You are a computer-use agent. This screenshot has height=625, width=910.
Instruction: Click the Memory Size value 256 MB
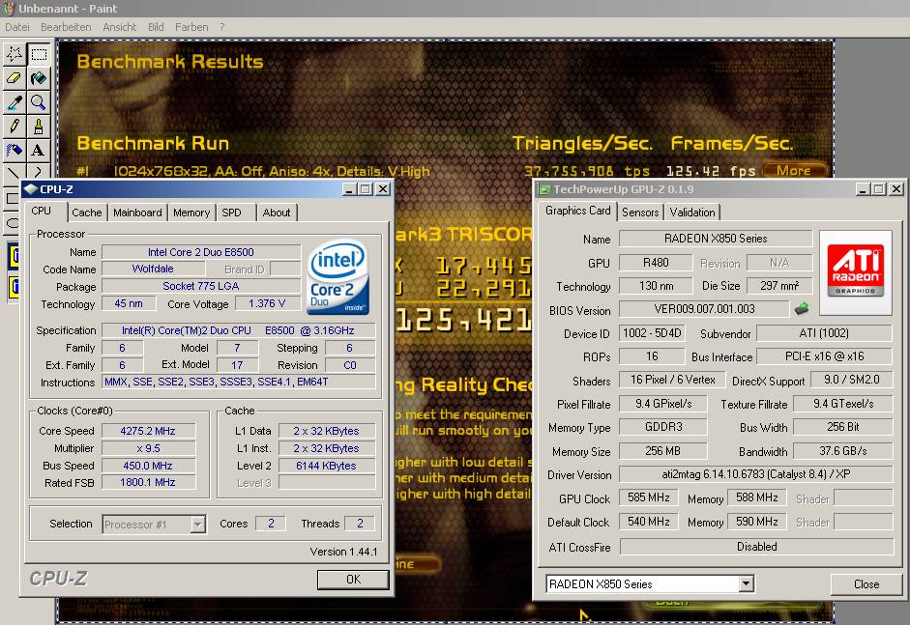pos(662,450)
